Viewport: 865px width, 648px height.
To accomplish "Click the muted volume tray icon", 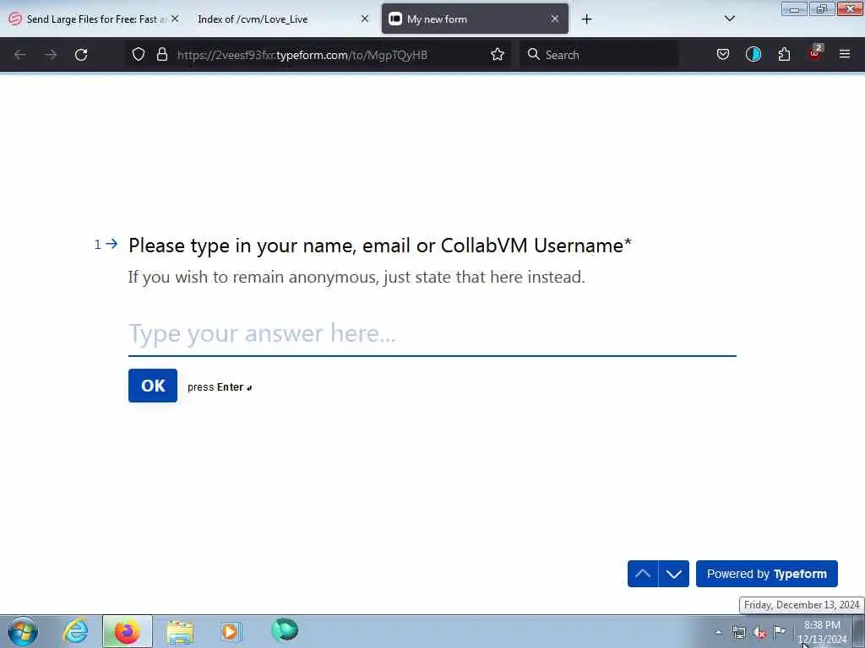I will 759,633.
